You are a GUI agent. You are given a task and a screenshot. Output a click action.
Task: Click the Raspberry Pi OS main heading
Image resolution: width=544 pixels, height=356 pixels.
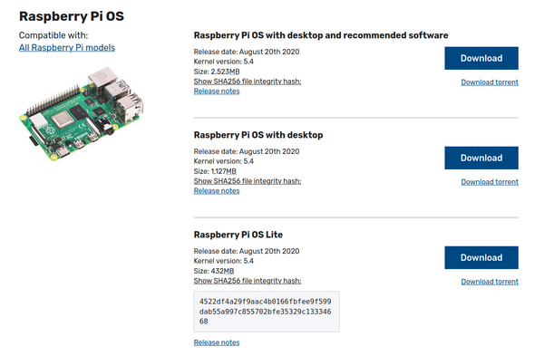point(72,16)
